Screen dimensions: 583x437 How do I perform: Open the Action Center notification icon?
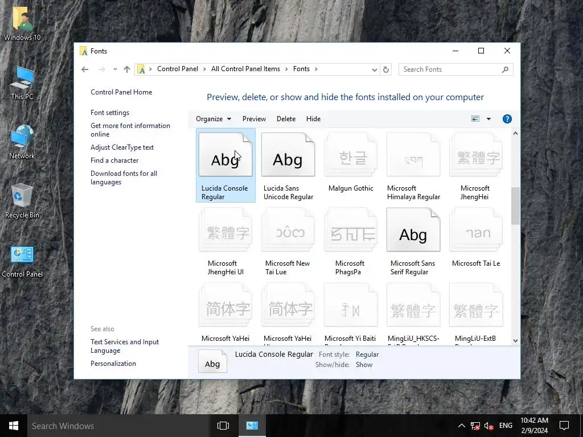click(x=564, y=426)
